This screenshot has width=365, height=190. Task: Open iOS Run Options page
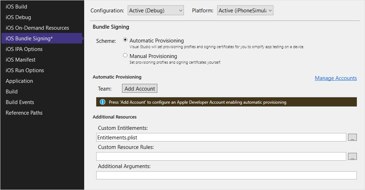pos(25,70)
